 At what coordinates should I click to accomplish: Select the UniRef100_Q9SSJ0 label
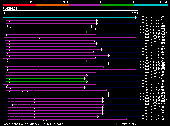(x=152, y=23)
